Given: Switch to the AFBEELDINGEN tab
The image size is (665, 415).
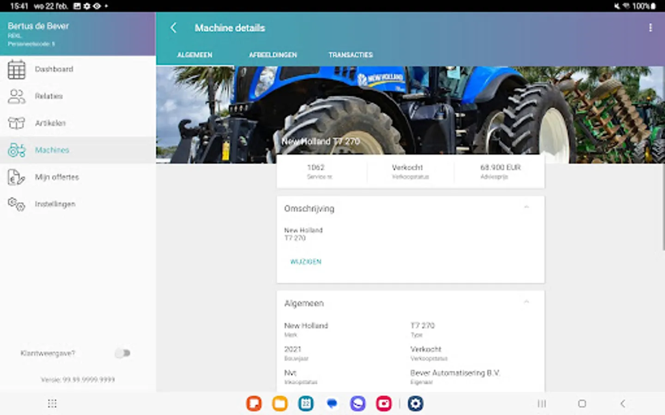Looking at the screenshot, I should pos(273,55).
